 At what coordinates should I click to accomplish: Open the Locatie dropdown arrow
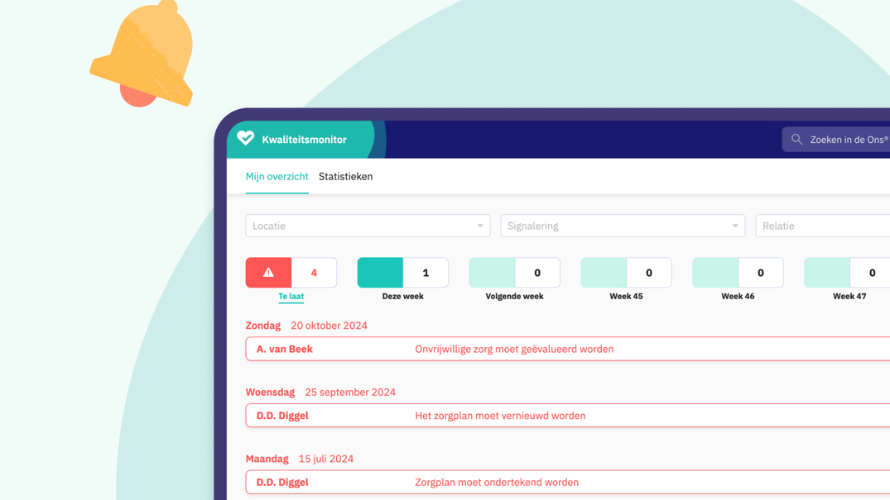479,226
